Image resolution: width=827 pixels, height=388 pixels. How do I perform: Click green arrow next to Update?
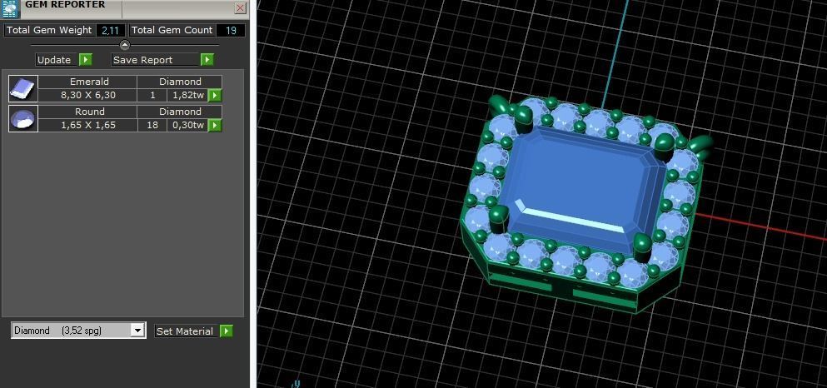click(x=86, y=60)
